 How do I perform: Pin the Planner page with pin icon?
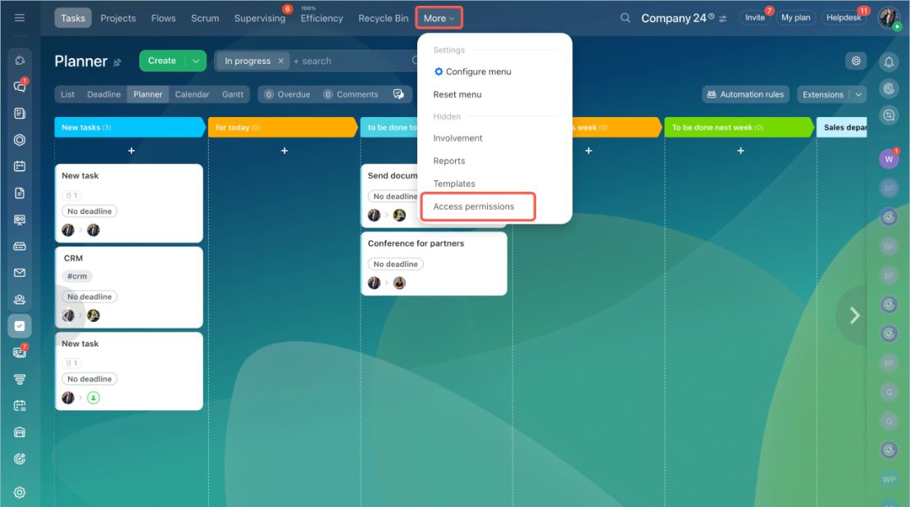117,62
